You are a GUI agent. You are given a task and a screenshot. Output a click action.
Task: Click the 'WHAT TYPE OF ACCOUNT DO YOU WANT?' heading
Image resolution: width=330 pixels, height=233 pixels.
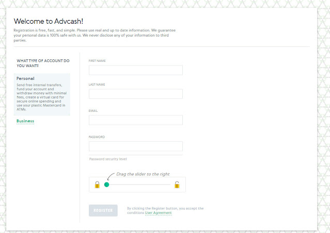[x=43, y=63]
